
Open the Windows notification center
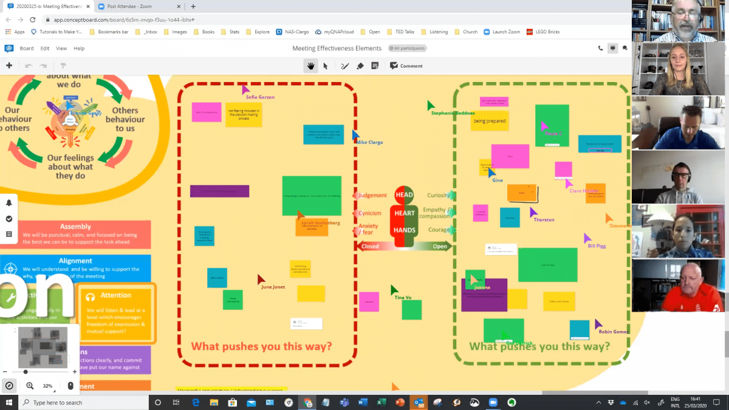717,402
